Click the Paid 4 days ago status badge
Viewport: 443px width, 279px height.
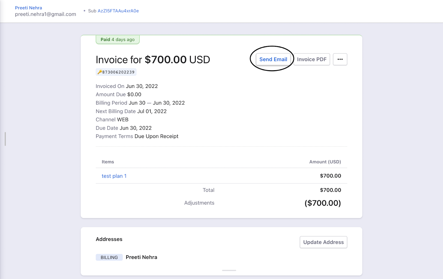(x=118, y=40)
